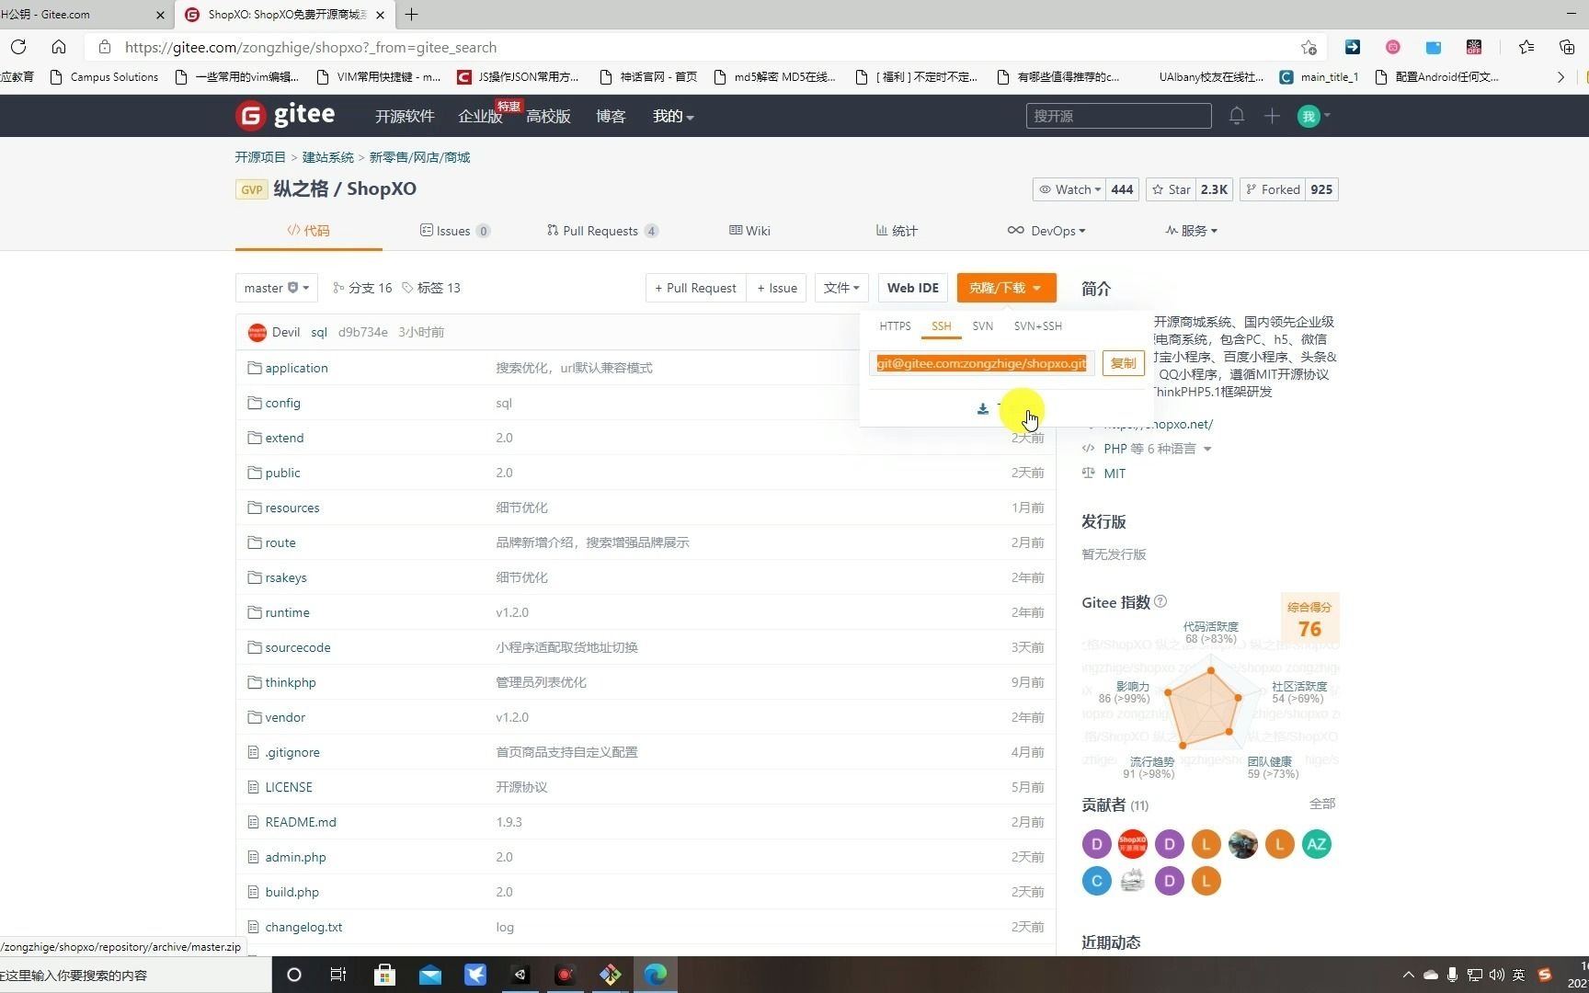
Task: Open the master branch selector
Action: pos(276,288)
